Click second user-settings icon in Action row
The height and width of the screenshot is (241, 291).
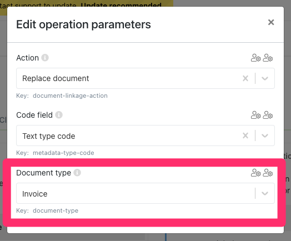click(x=268, y=58)
